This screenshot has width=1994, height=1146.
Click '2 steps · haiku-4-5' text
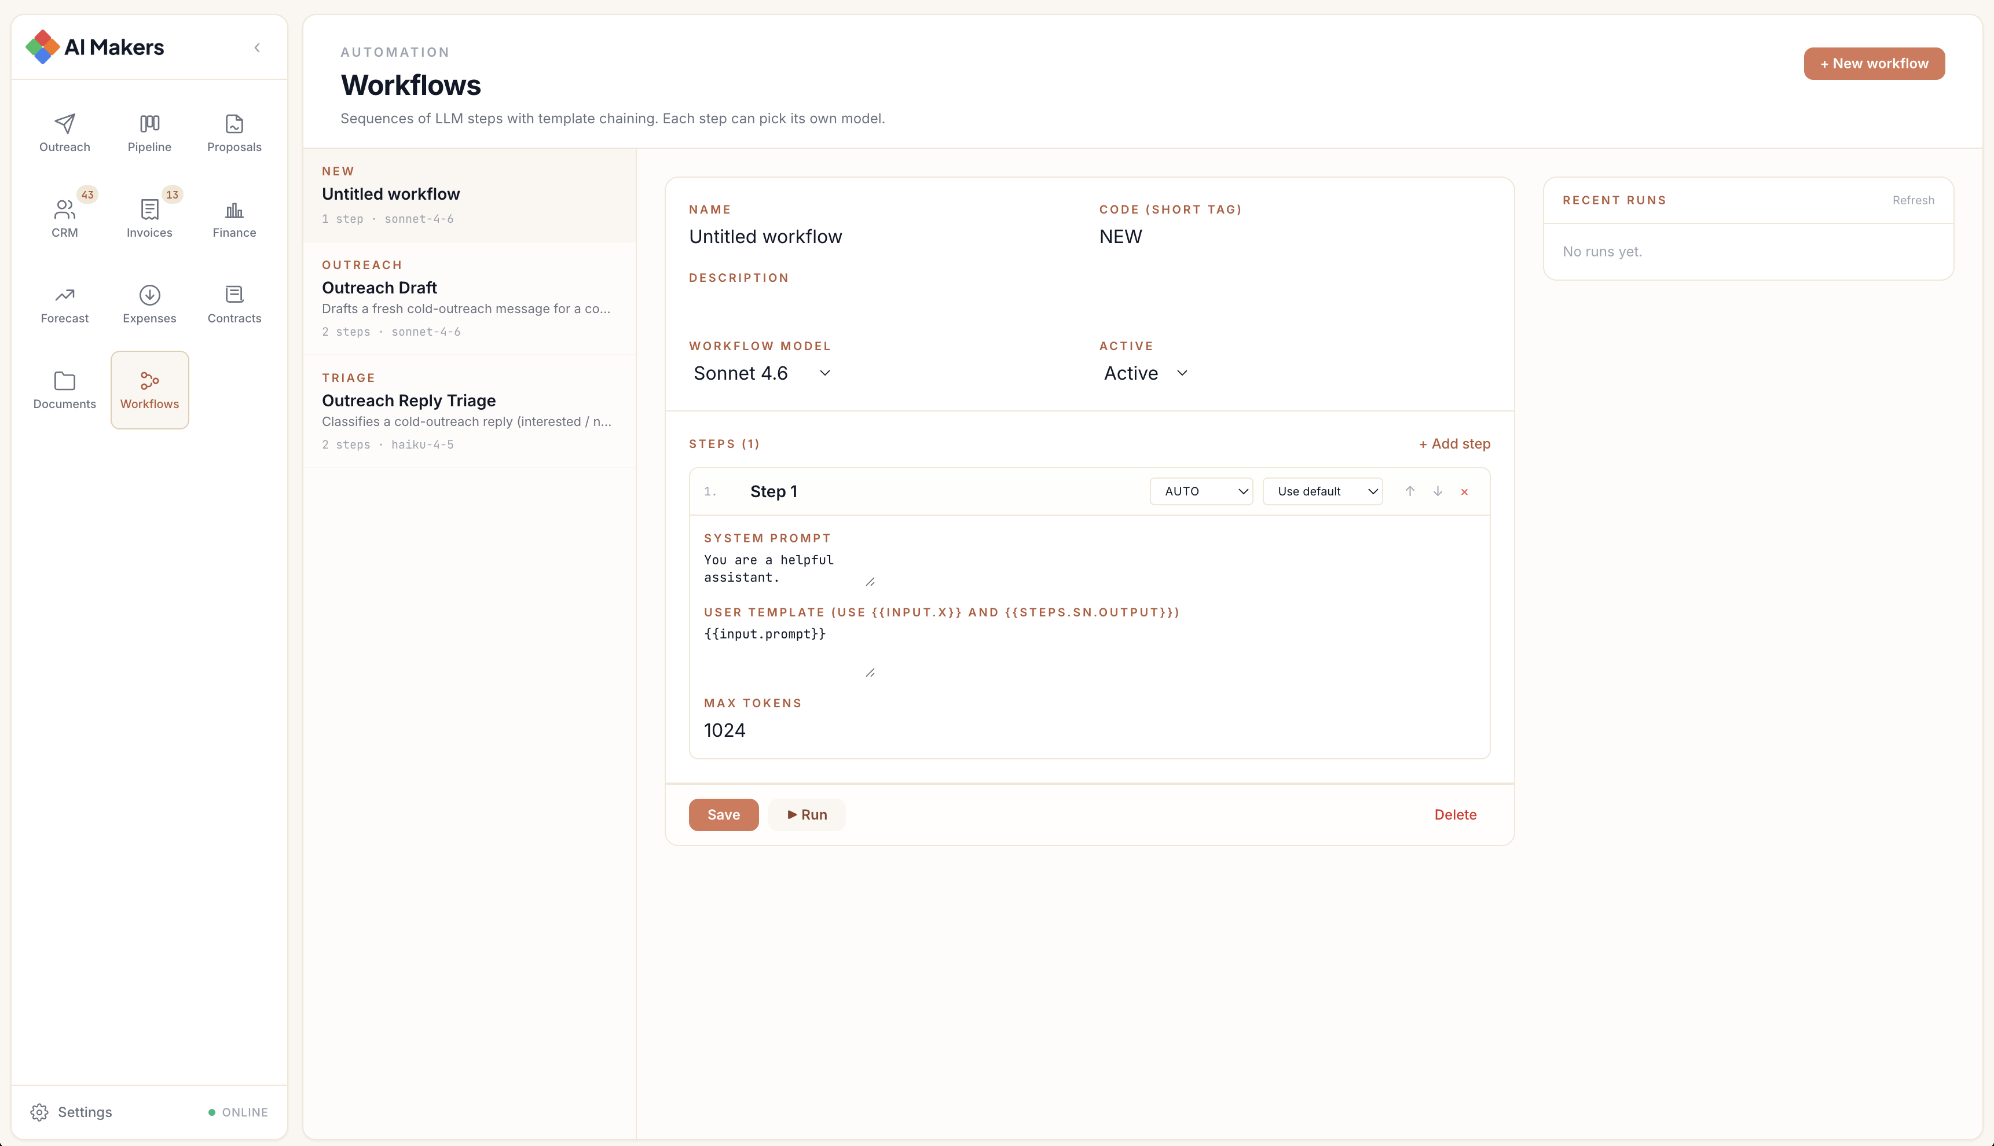coord(388,445)
